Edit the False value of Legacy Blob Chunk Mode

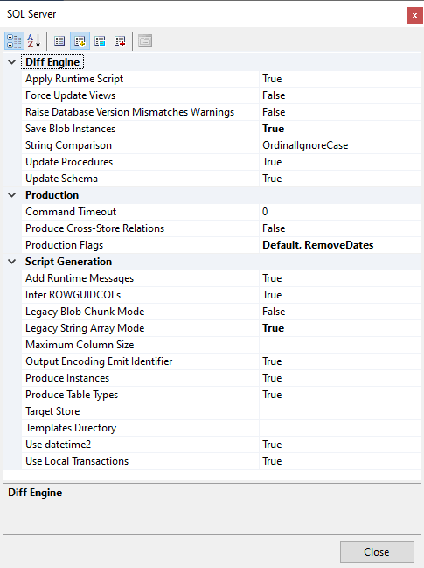[x=340, y=312]
